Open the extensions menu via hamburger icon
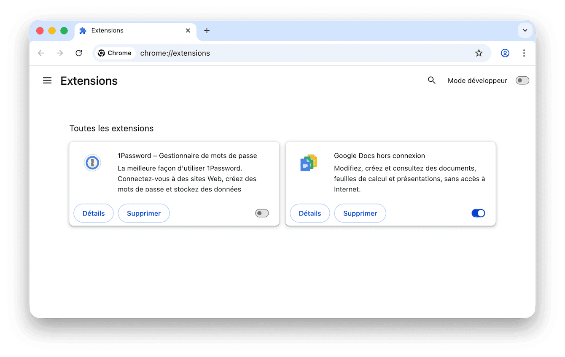 point(47,80)
